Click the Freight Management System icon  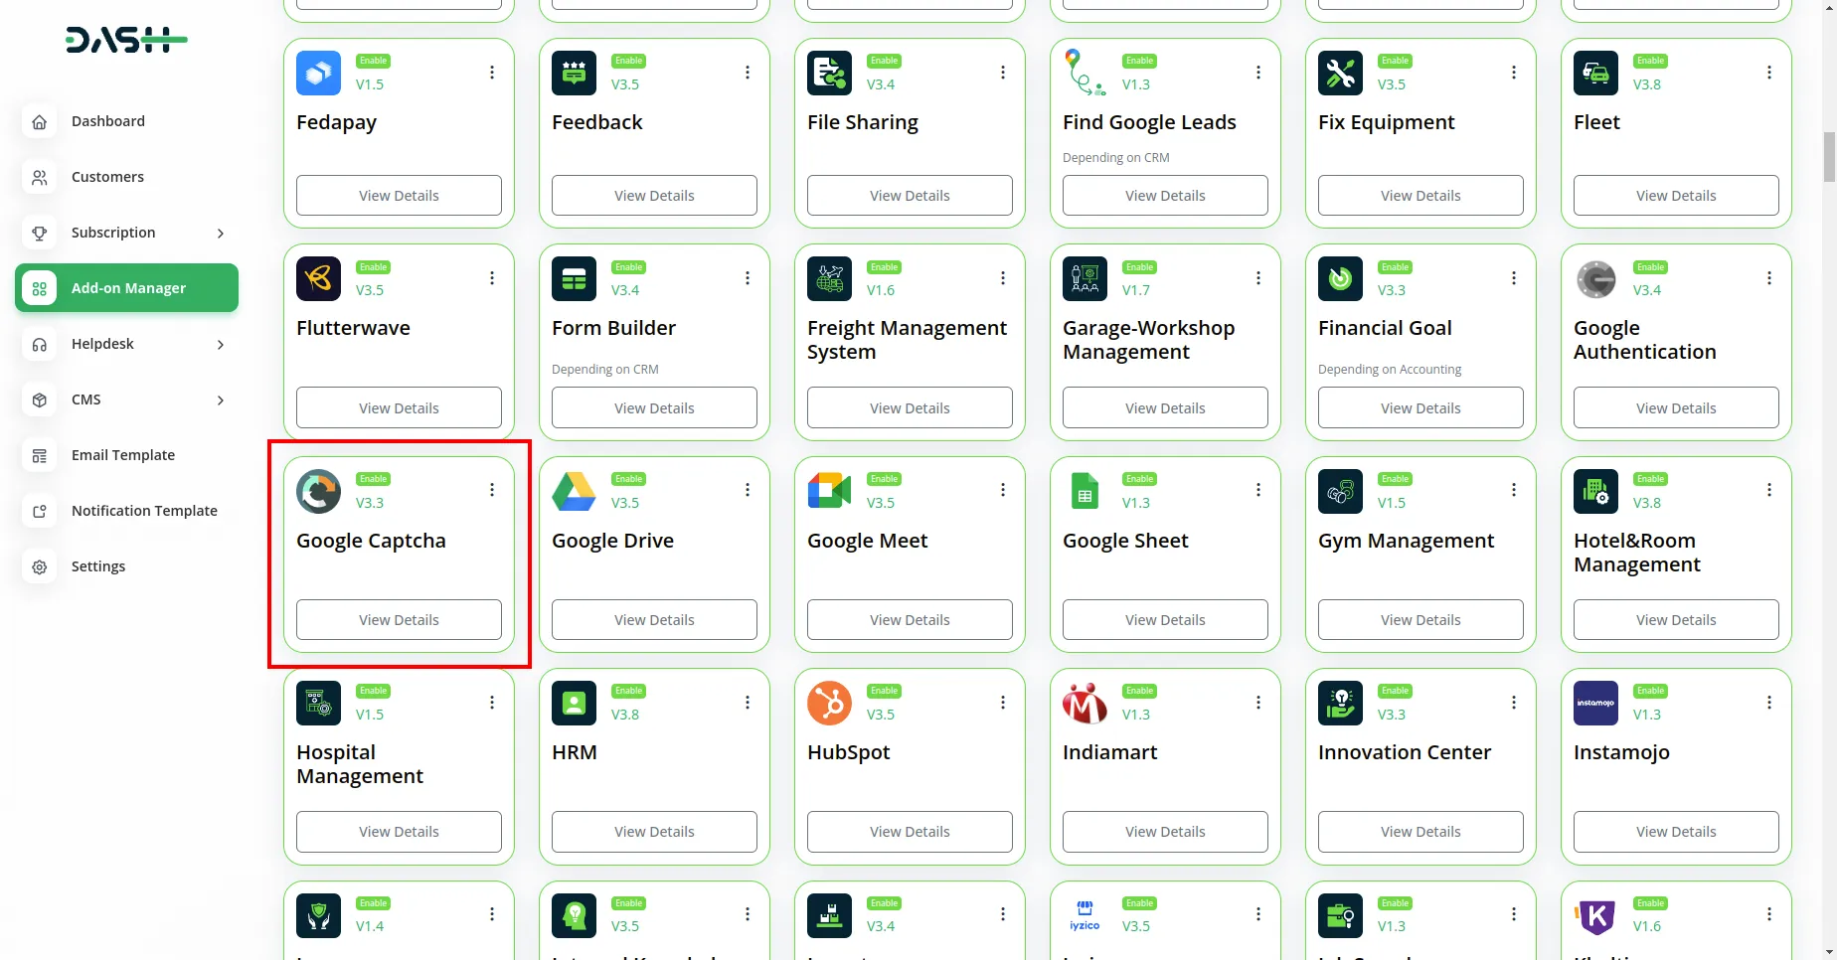[x=829, y=278]
